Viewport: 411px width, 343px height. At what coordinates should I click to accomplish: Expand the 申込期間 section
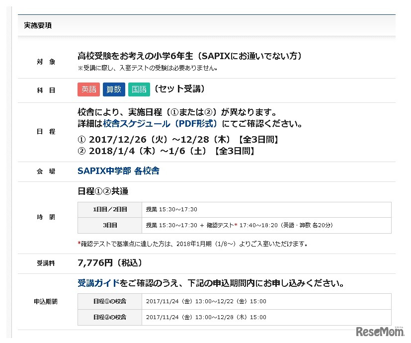[x=46, y=301]
